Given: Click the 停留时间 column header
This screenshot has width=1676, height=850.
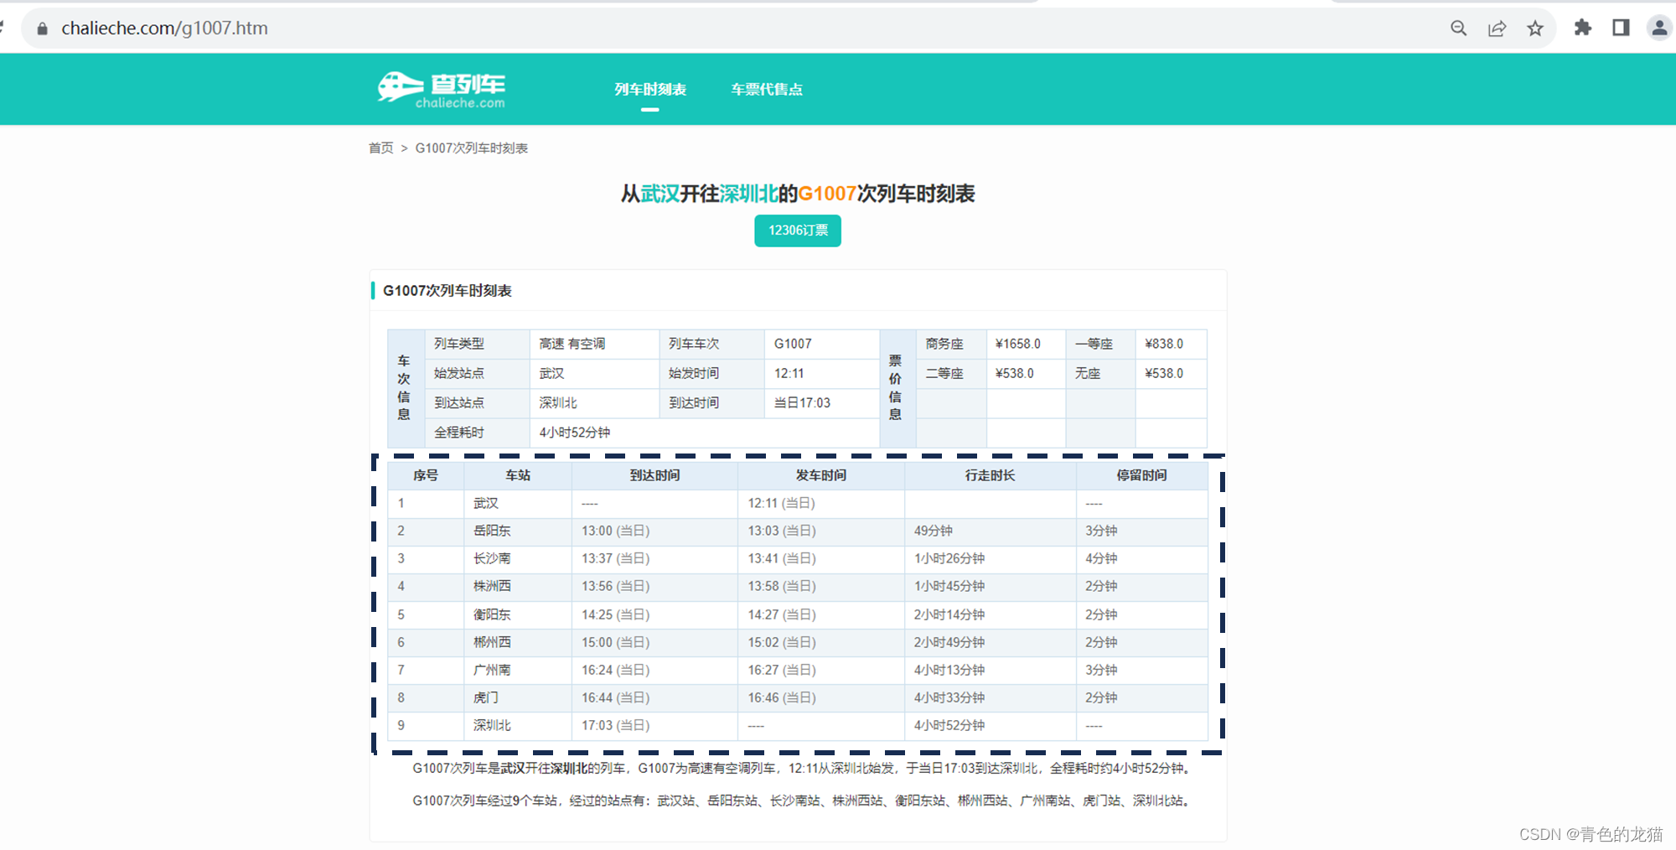Looking at the screenshot, I should tap(1141, 475).
